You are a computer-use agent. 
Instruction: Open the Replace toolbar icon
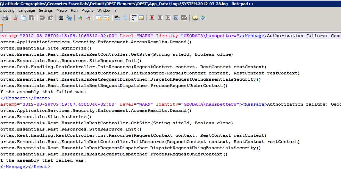point(69,18)
